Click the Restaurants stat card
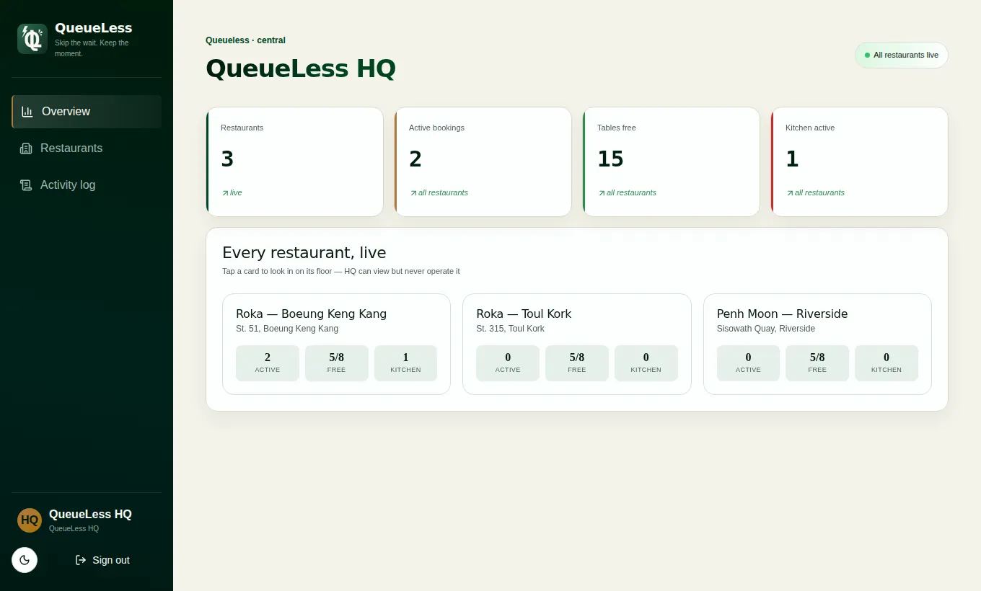Screen dimensions: 981x591 (x=294, y=161)
